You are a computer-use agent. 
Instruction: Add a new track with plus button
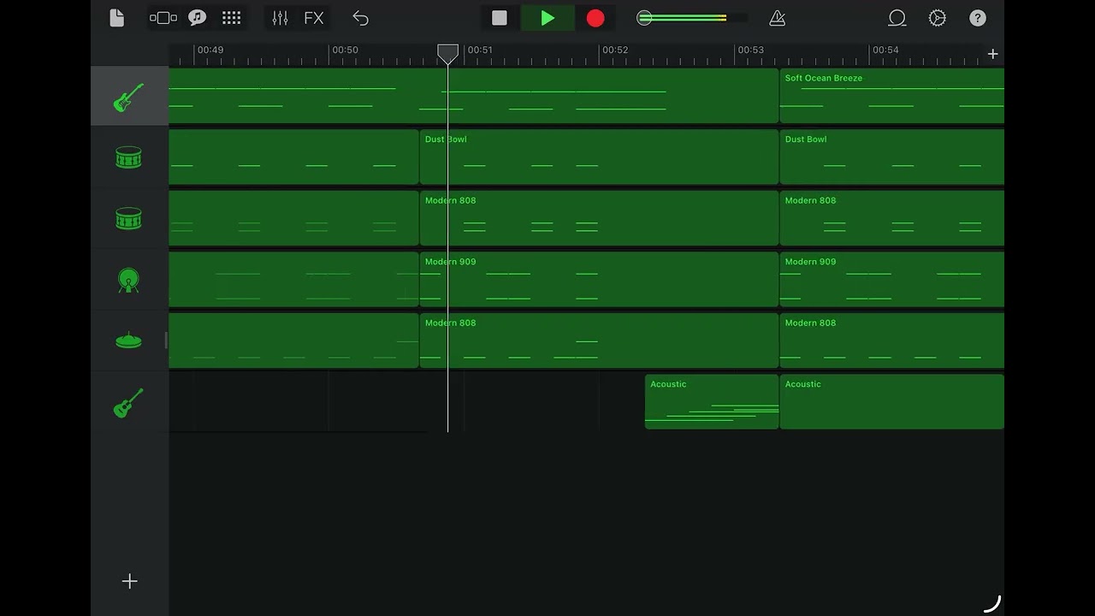pos(129,582)
